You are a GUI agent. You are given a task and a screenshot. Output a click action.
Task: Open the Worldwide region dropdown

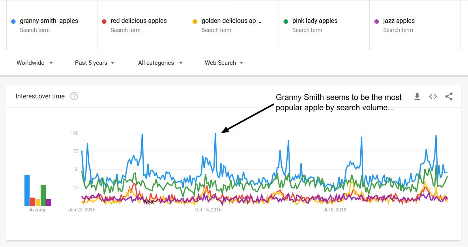click(x=34, y=62)
